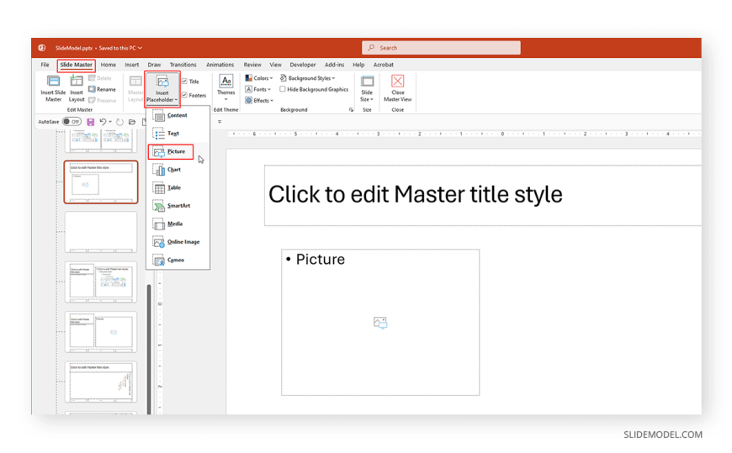This screenshot has width=732, height=453.
Task: Select SmartArt placeholder menu item
Action: (178, 206)
